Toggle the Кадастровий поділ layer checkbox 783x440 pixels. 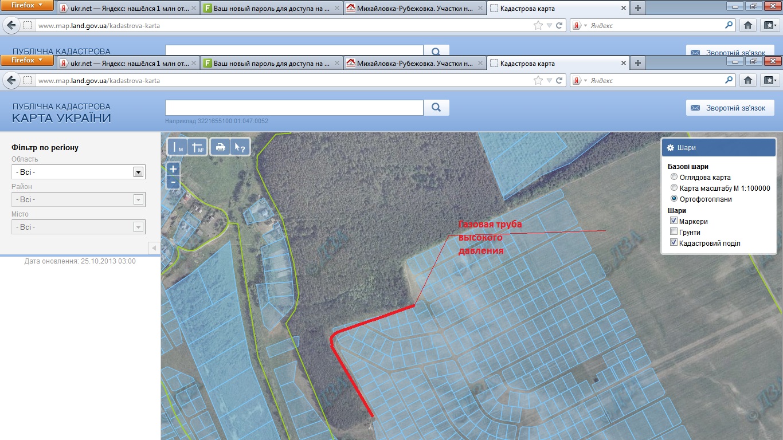(674, 243)
